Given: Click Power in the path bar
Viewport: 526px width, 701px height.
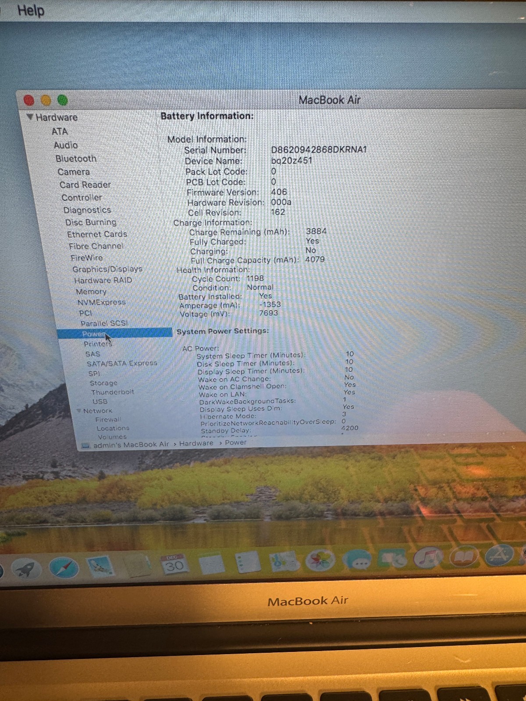Looking at the screenshot, I should [236, 443].
